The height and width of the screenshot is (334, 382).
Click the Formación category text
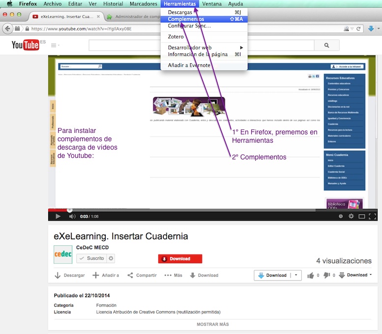coord(106,306)
